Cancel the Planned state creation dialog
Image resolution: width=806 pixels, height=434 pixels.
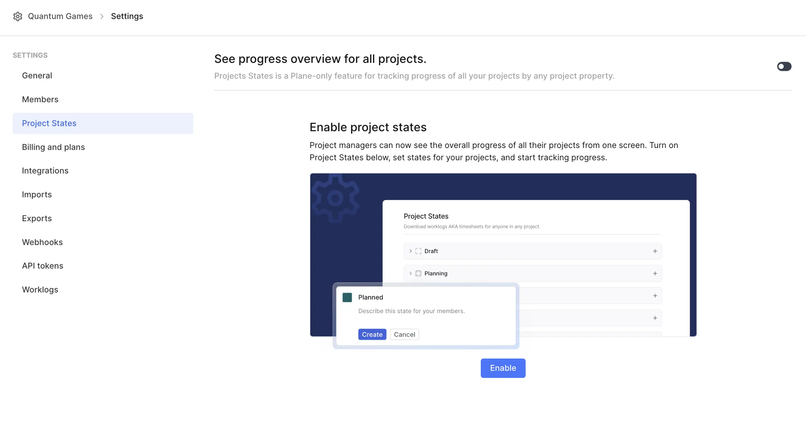(404, 334)
